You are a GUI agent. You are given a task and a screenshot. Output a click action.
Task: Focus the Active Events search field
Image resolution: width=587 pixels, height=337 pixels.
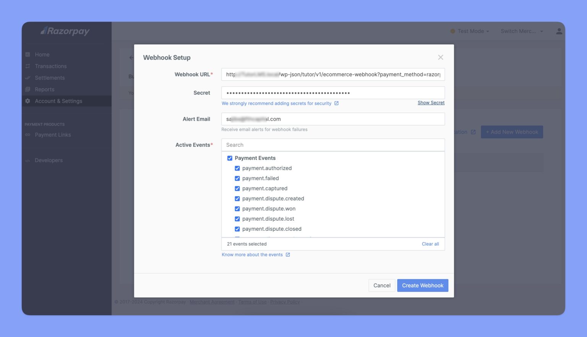(x=332, y=145)
